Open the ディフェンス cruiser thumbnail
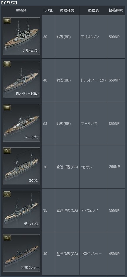Screen dimensions: 127x277 click(x=21, y=210)
